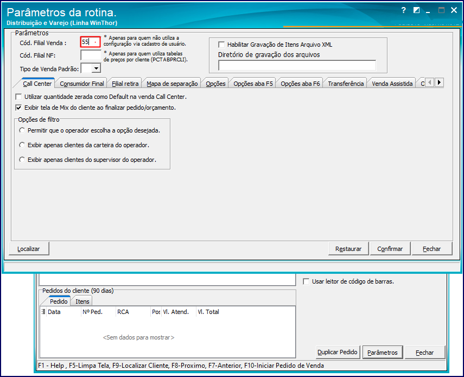Toggle Utilizar quantidade zerada como Default checkbox

pyautogui.click(x=18, y=97)
